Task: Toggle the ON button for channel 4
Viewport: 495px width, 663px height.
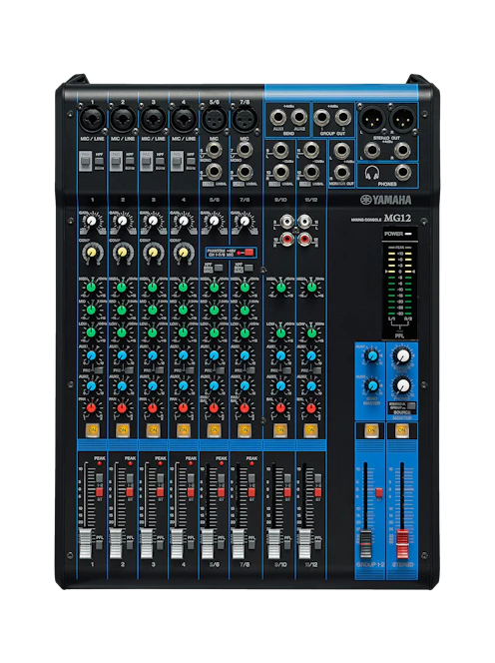Action: click(183, 430)
